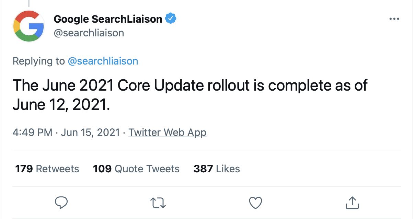This screenshot has height=219, width=414.
Task: Open the three-dot more options menu
Action: (394, 19)
